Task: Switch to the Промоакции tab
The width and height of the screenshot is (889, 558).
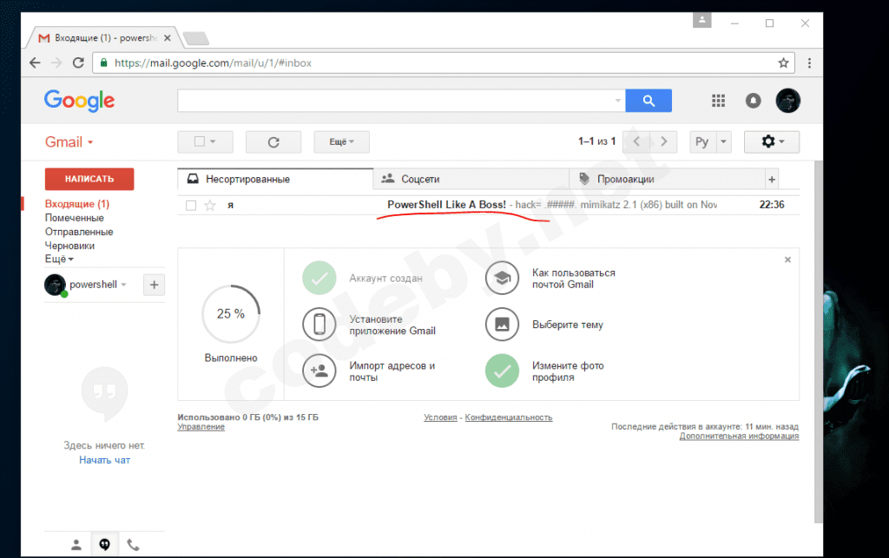Action: [x=667, y=179]
